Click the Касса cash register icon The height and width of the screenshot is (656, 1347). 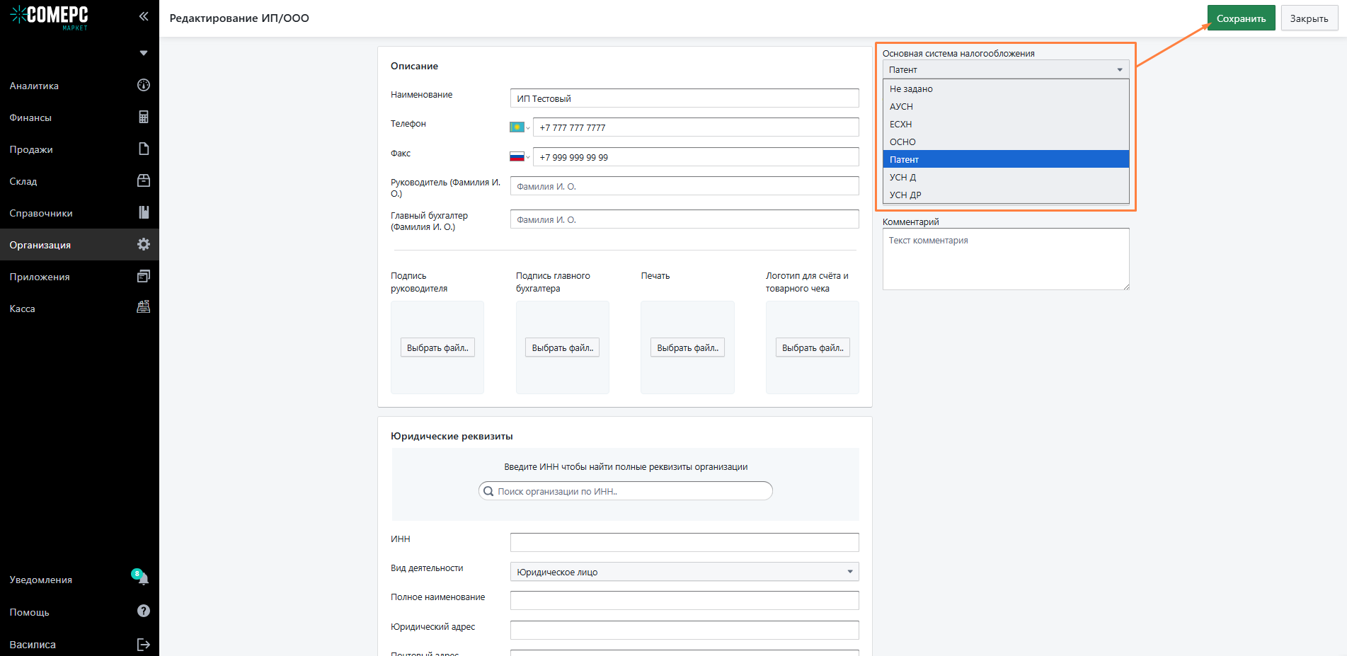(144, 307)
